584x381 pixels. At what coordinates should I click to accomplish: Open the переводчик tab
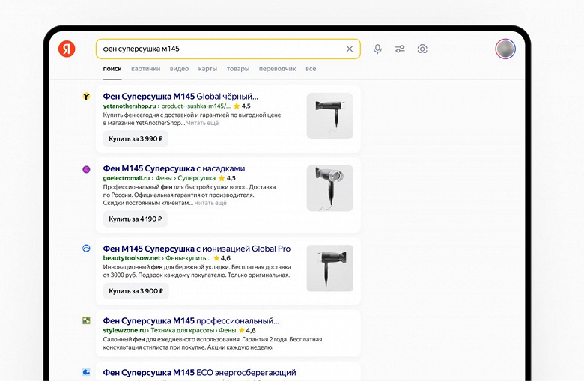tap(278, 69)
